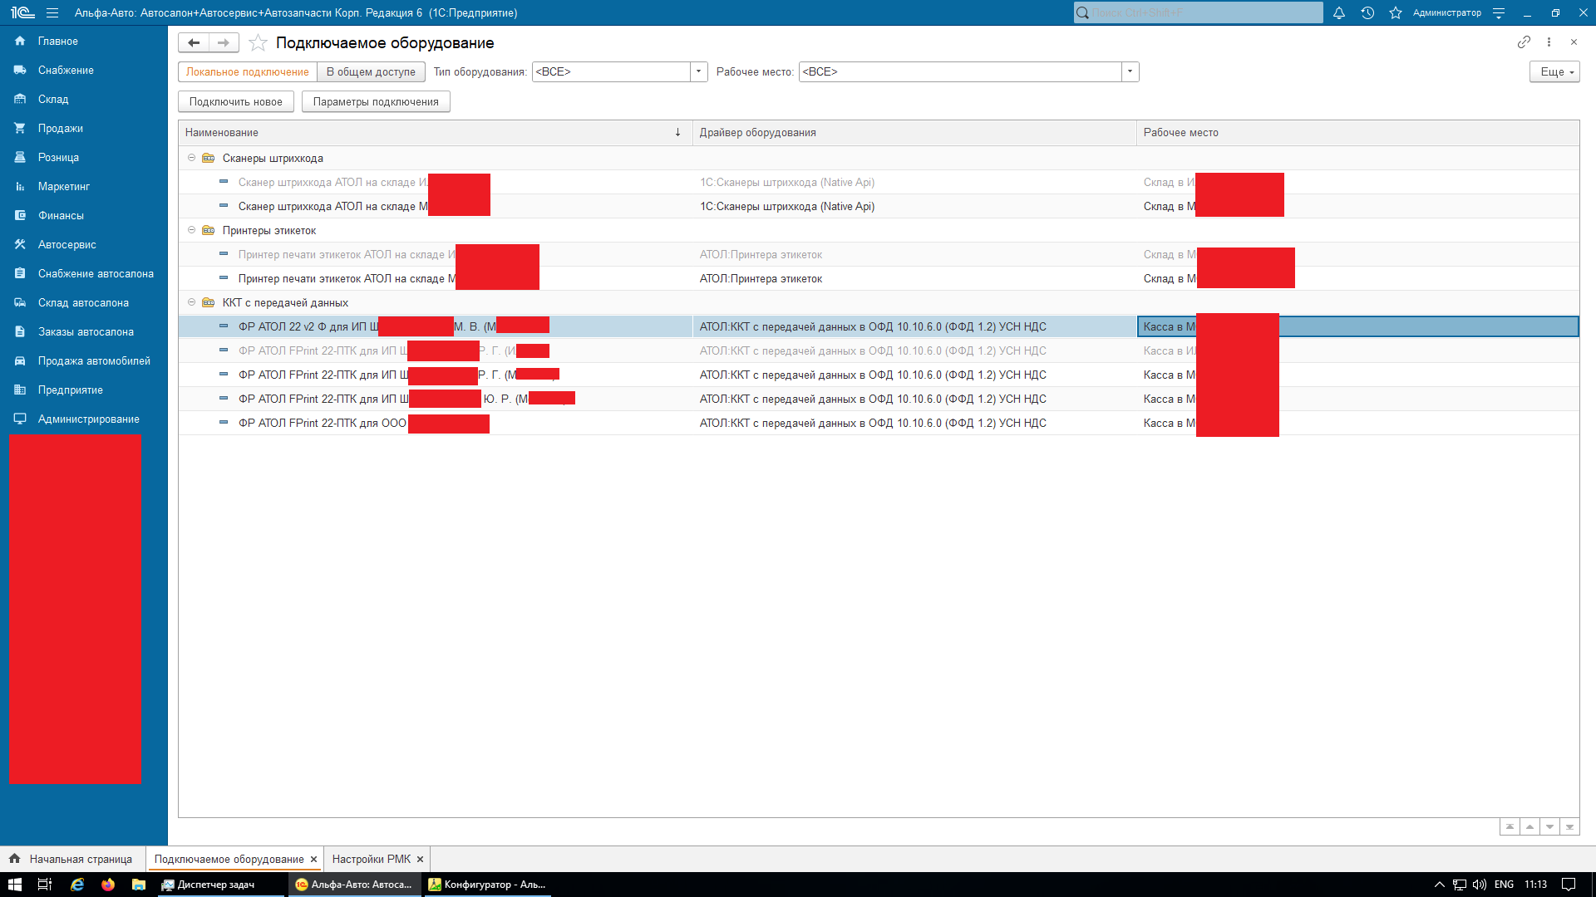Image resolution: width=1596 pixels, height=897 pixels.
Task: Switch to Настройки РМК tab
Action: [372, 859]
